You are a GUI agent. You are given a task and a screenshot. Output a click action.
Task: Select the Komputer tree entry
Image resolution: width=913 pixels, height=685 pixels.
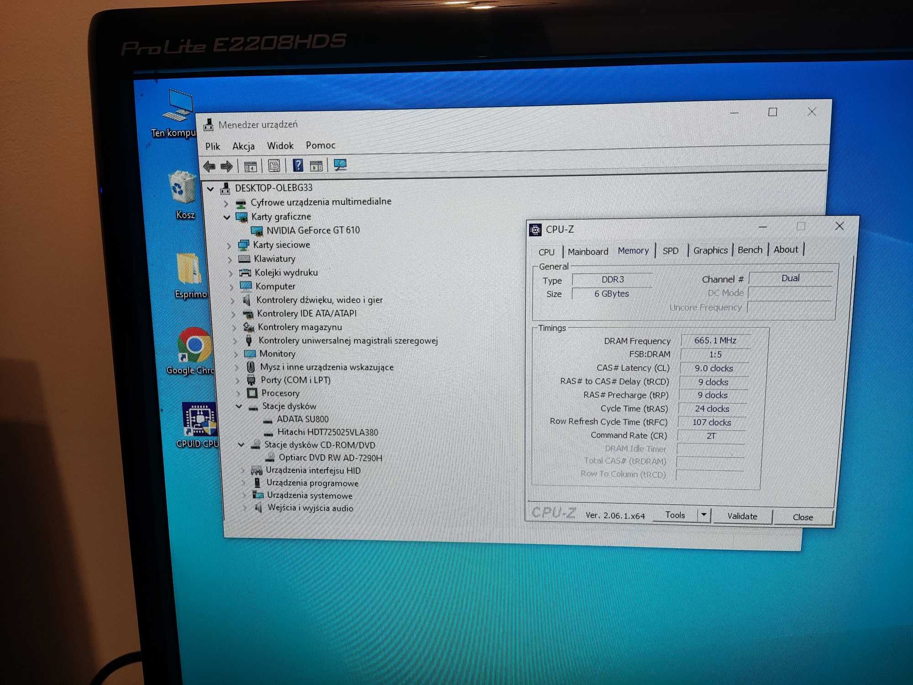275,286
